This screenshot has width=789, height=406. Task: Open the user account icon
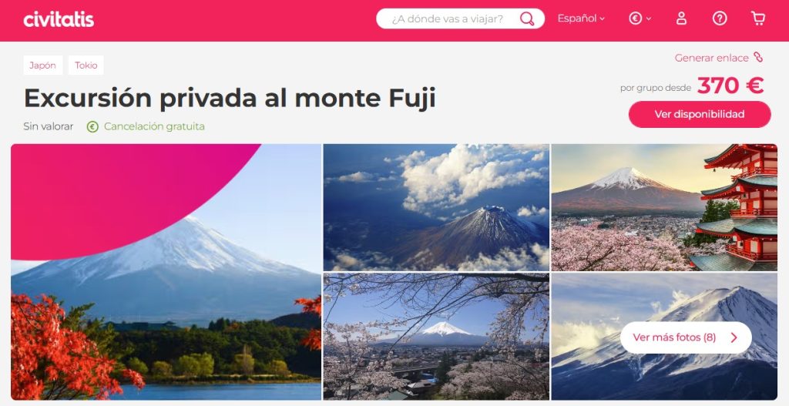tap(681, 18)
